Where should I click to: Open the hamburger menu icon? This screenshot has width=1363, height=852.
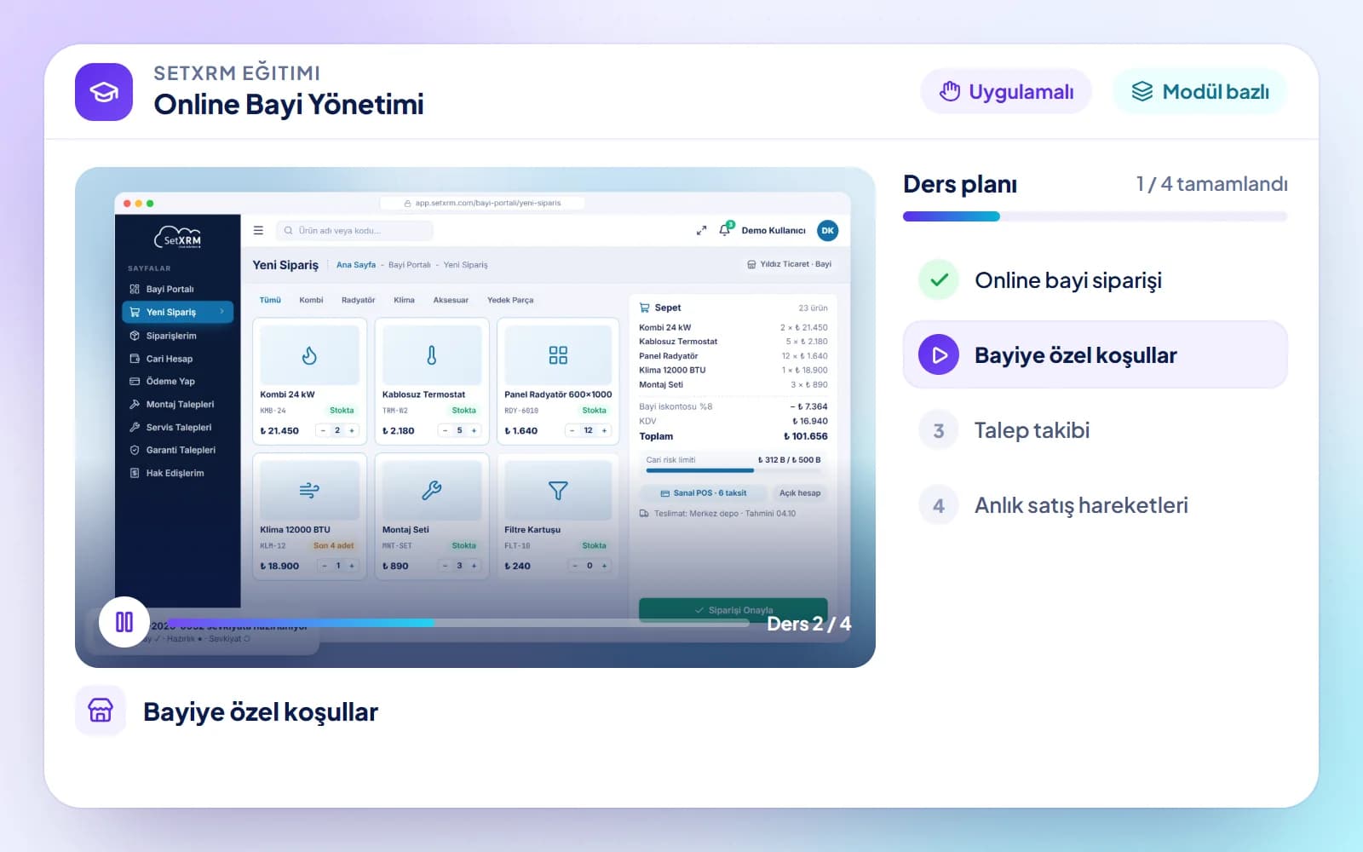click(258, 230)
